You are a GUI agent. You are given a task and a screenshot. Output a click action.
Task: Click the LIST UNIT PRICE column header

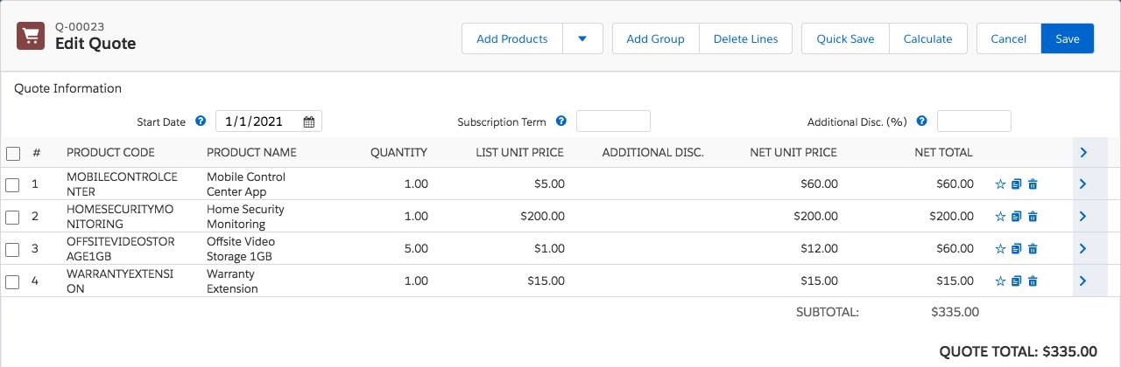tap(519, 152)
